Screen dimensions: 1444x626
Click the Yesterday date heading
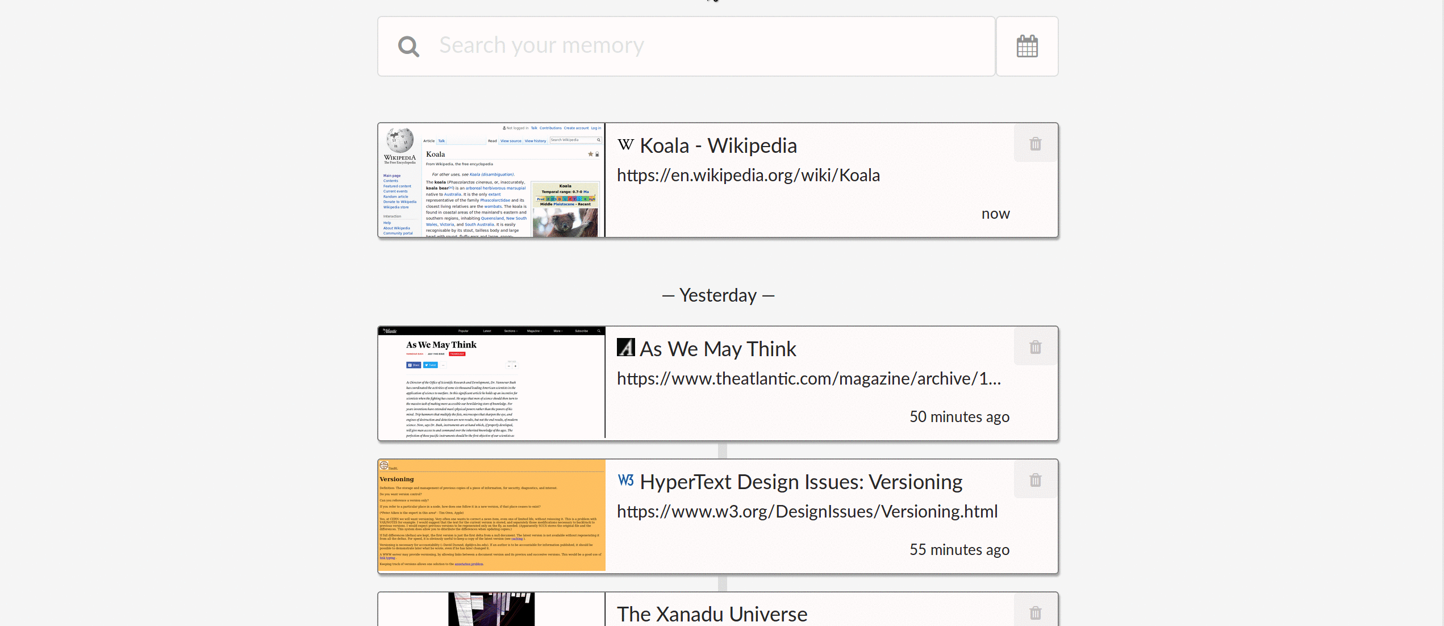coord(718,295)
